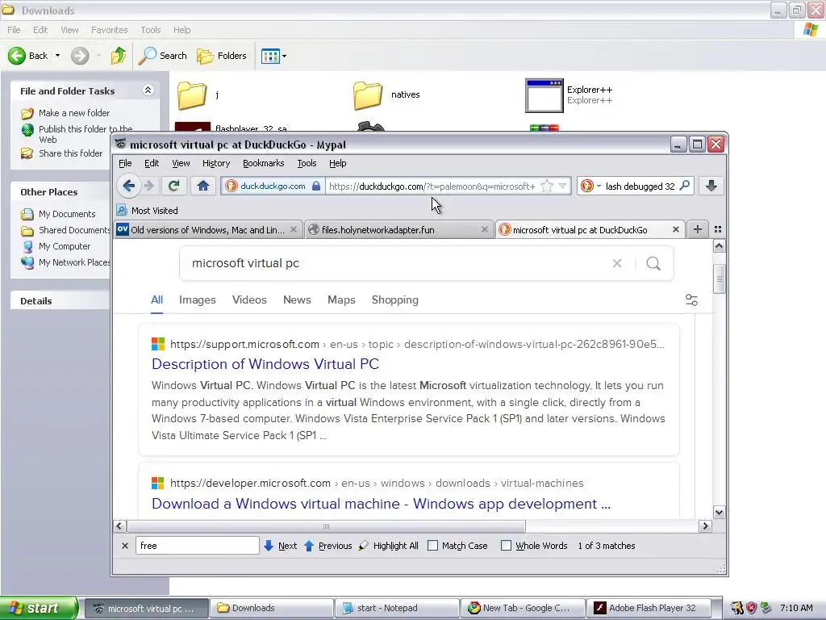Screen dimensions: 826x620
Task: Collapse the File and Folder Tasks panel
Action: [148, 90]
